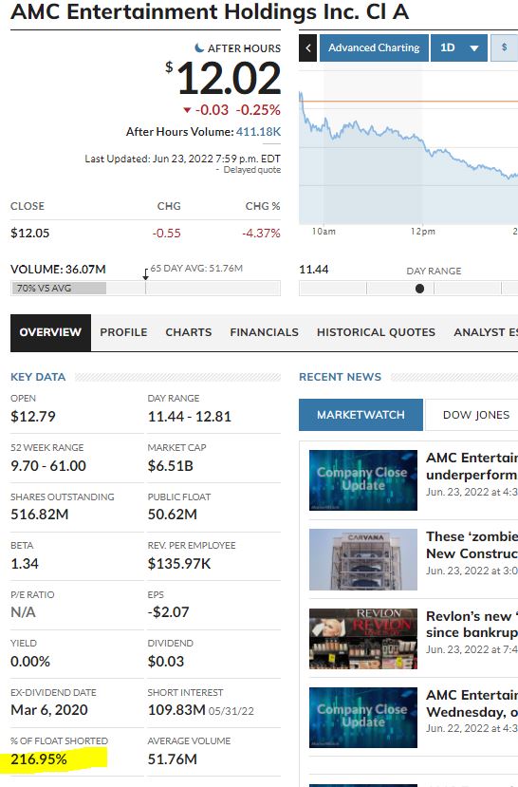Click the Ex-Dividend Date Mar 6, 2020
Image resolution: width=518 pixels, height=787 pixels.
point(49,710)
